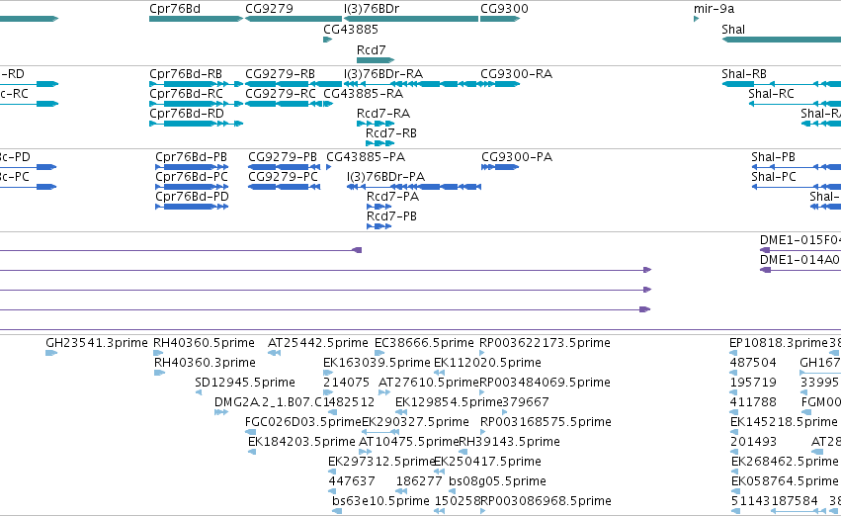Click the DME1-015F0 clone label
This screenshot has width=841, height=516.
[799, 240]
